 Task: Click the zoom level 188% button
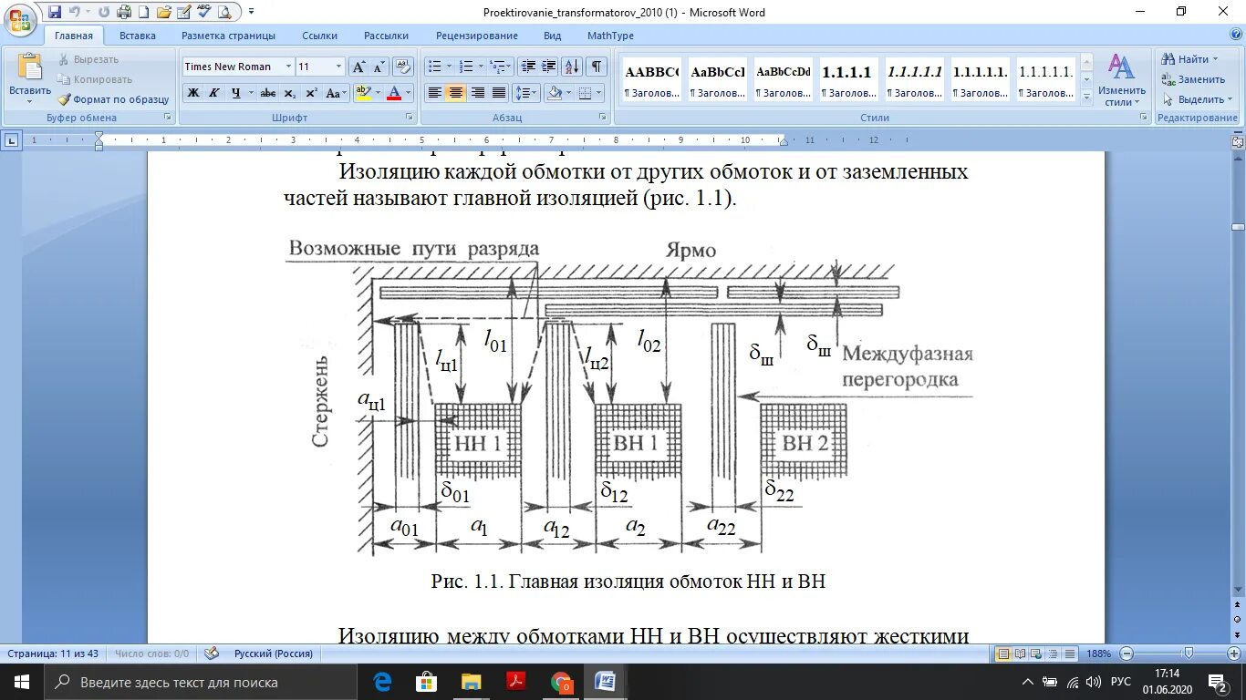coord(1099,654)
